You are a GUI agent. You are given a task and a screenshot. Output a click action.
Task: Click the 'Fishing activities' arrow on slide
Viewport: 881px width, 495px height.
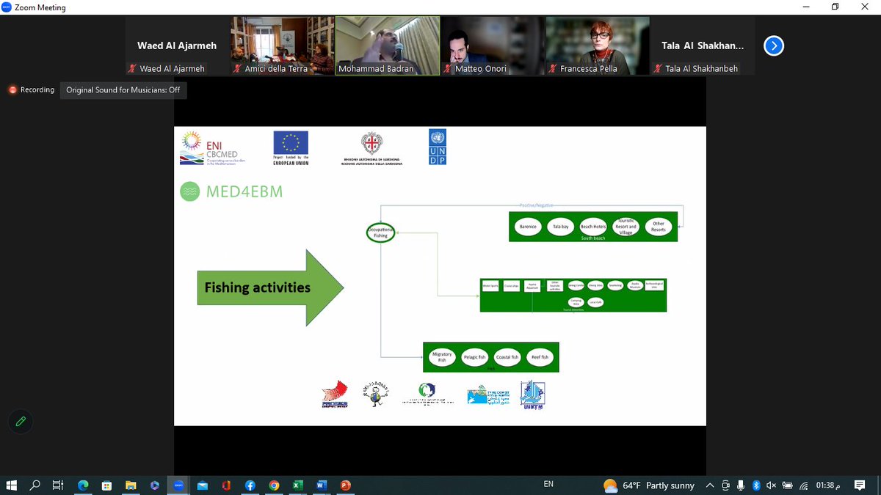(x=269, y=287)
